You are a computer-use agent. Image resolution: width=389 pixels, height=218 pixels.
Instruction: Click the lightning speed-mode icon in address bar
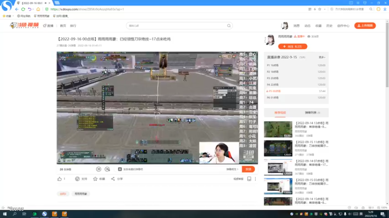pos(315,9)
